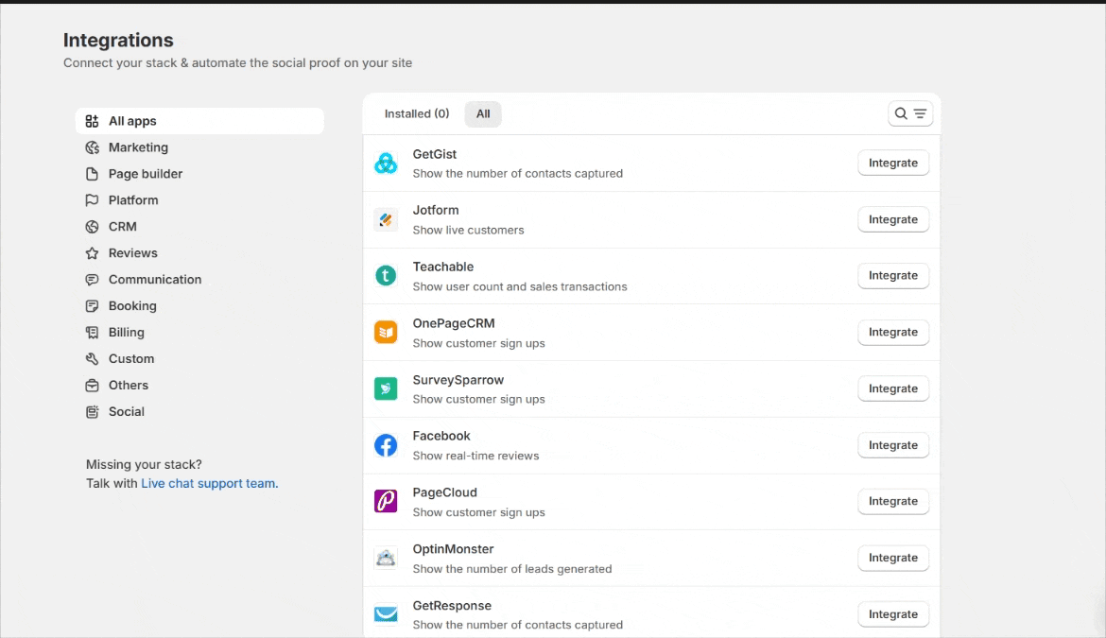Click the GetGist app logo icon

(x=386, y=163)
